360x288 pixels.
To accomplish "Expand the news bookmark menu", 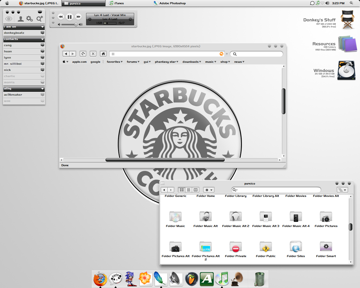I will pos(239,62).
